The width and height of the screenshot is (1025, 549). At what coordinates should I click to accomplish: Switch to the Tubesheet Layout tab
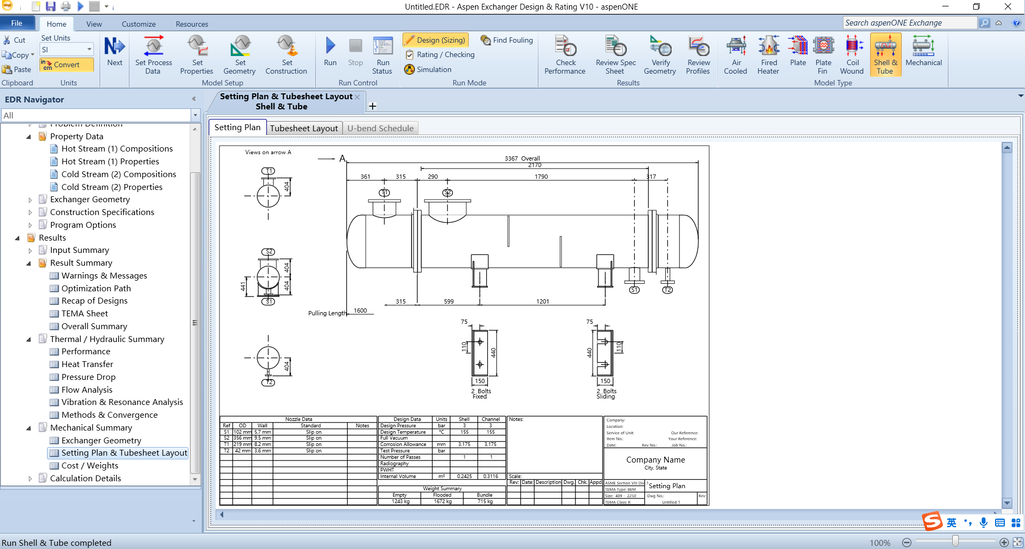[304, 128]
